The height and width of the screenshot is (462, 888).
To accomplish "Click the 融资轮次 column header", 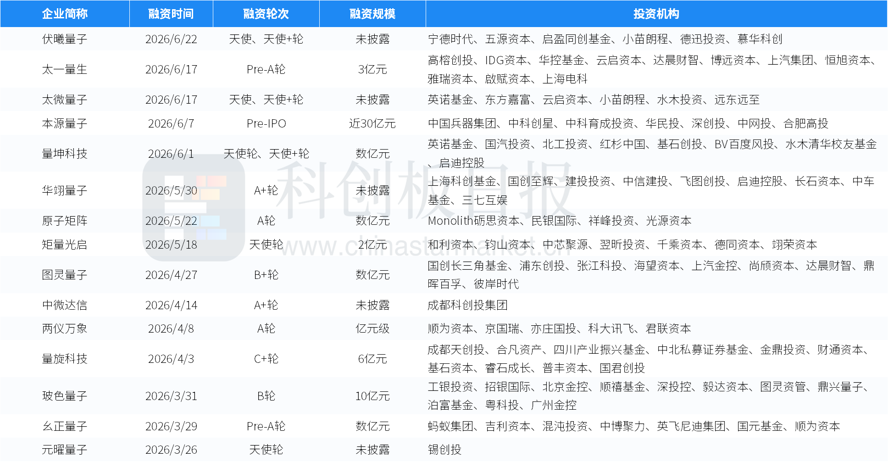I will pyautogui.click(x=266, y=14).
